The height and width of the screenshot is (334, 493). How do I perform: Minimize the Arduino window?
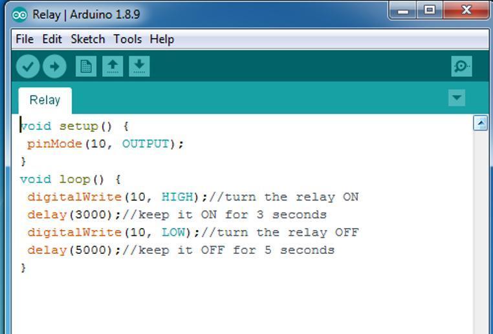point(403,11)
